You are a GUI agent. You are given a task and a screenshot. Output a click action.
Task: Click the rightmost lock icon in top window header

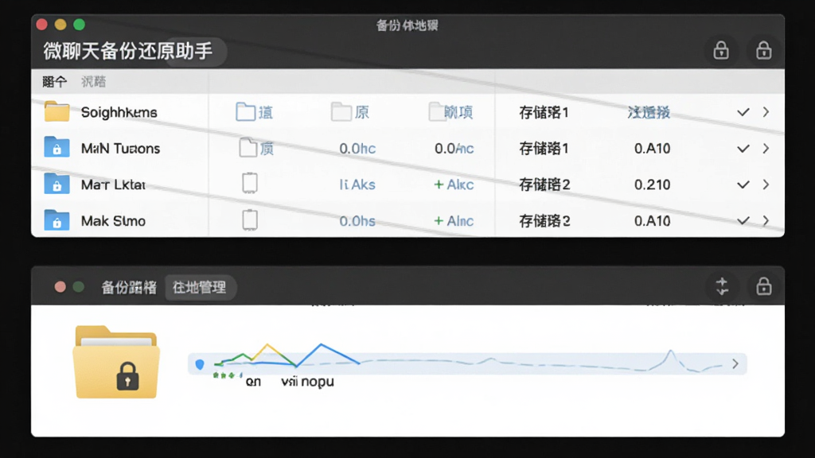763,51
